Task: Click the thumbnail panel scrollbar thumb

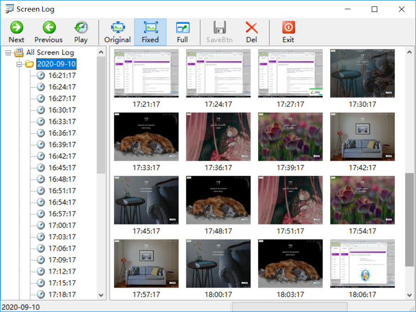Action: (x=409, y=219)
